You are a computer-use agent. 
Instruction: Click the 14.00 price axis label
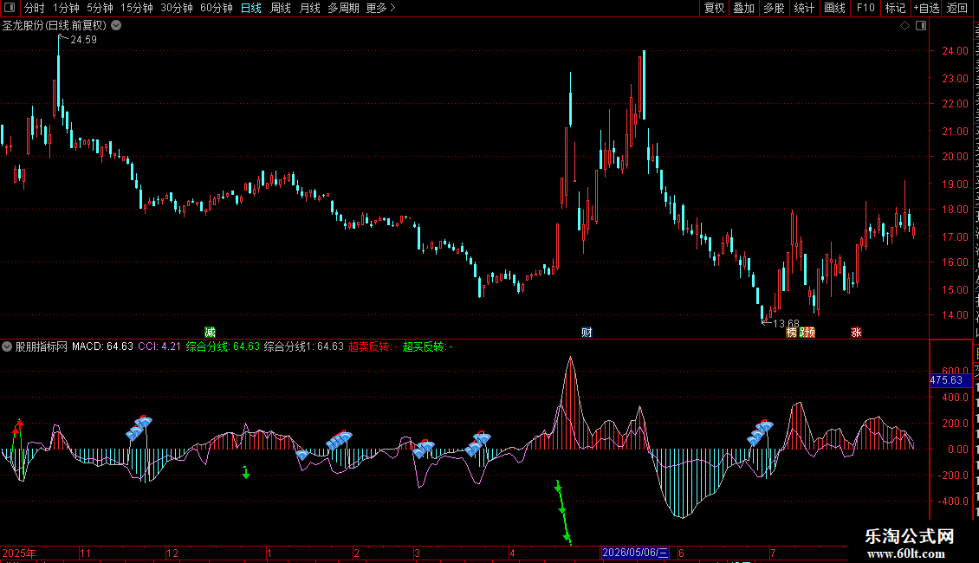[956, 315]
